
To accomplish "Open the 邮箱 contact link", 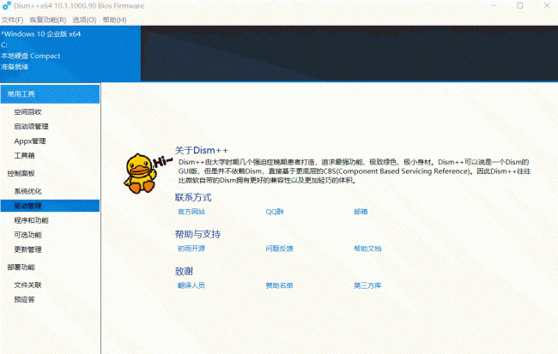I will click(x=361, y=212).
